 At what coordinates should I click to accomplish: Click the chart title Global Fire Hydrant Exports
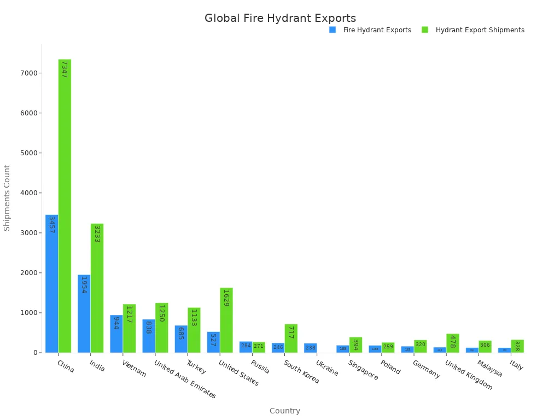[281, 18]
